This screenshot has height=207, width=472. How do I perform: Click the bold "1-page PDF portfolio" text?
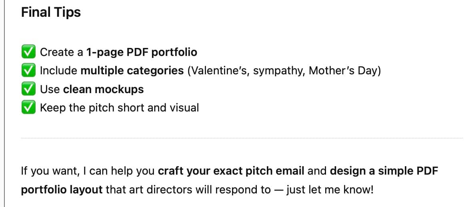pos(142,52)
